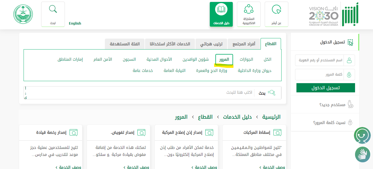
Task: Select the القطاع tab
Action: (271, 44)
